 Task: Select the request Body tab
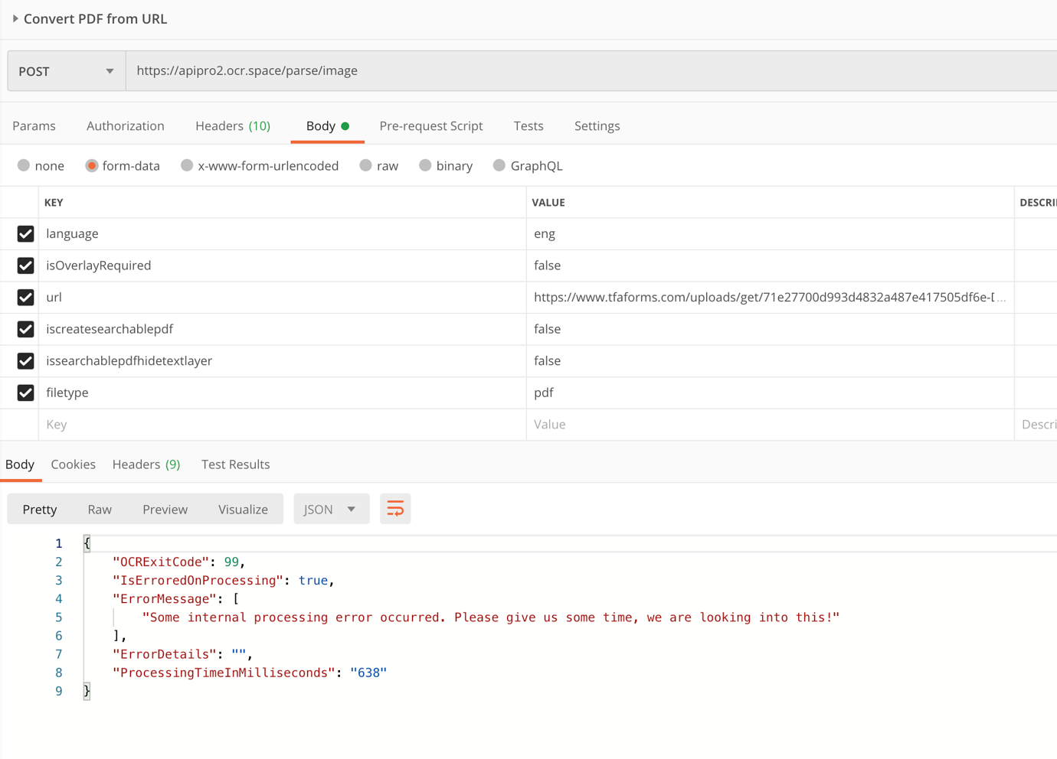pyautogui.click(x=328, y=126)
